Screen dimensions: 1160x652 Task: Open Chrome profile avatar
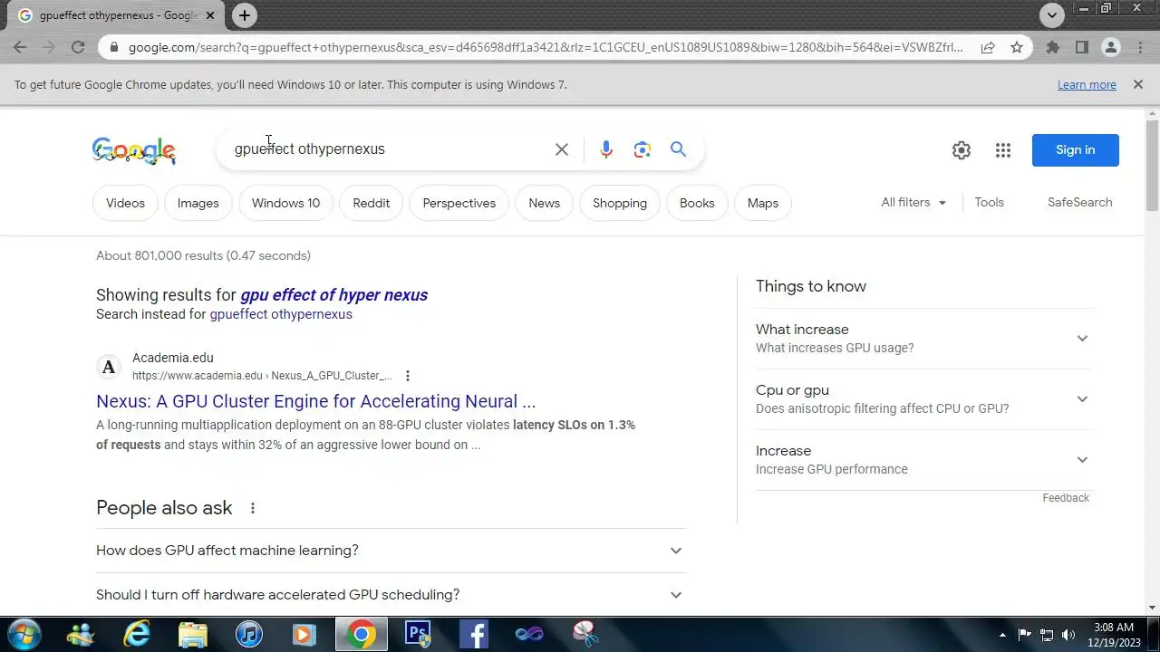(x=1110, y=47)
